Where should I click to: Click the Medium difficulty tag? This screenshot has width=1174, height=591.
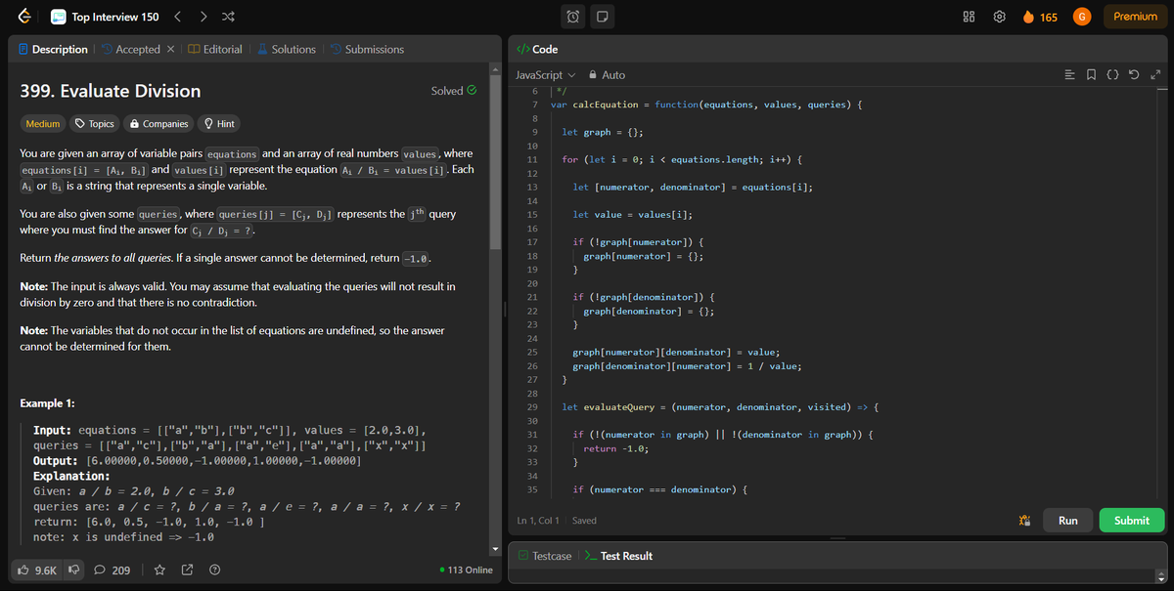(x=42, y=124)
